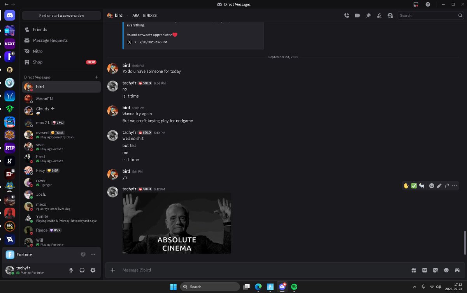Forward the message with arrow icon
The image size is (467, 293).
(447, 186)
